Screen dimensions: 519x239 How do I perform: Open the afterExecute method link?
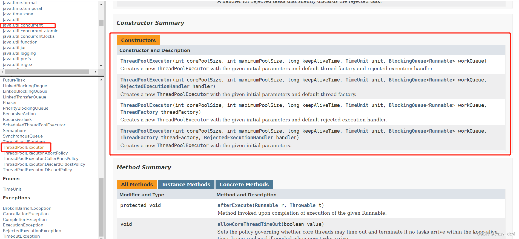[235, 205]
